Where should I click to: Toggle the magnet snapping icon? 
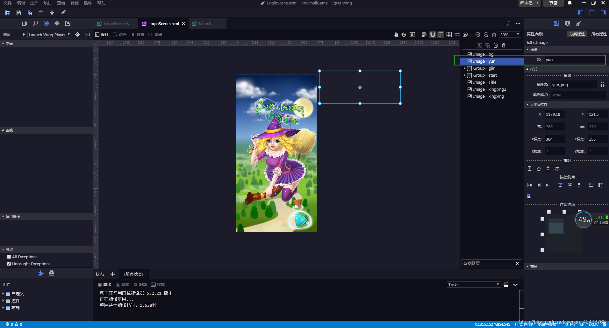[433, 35]
